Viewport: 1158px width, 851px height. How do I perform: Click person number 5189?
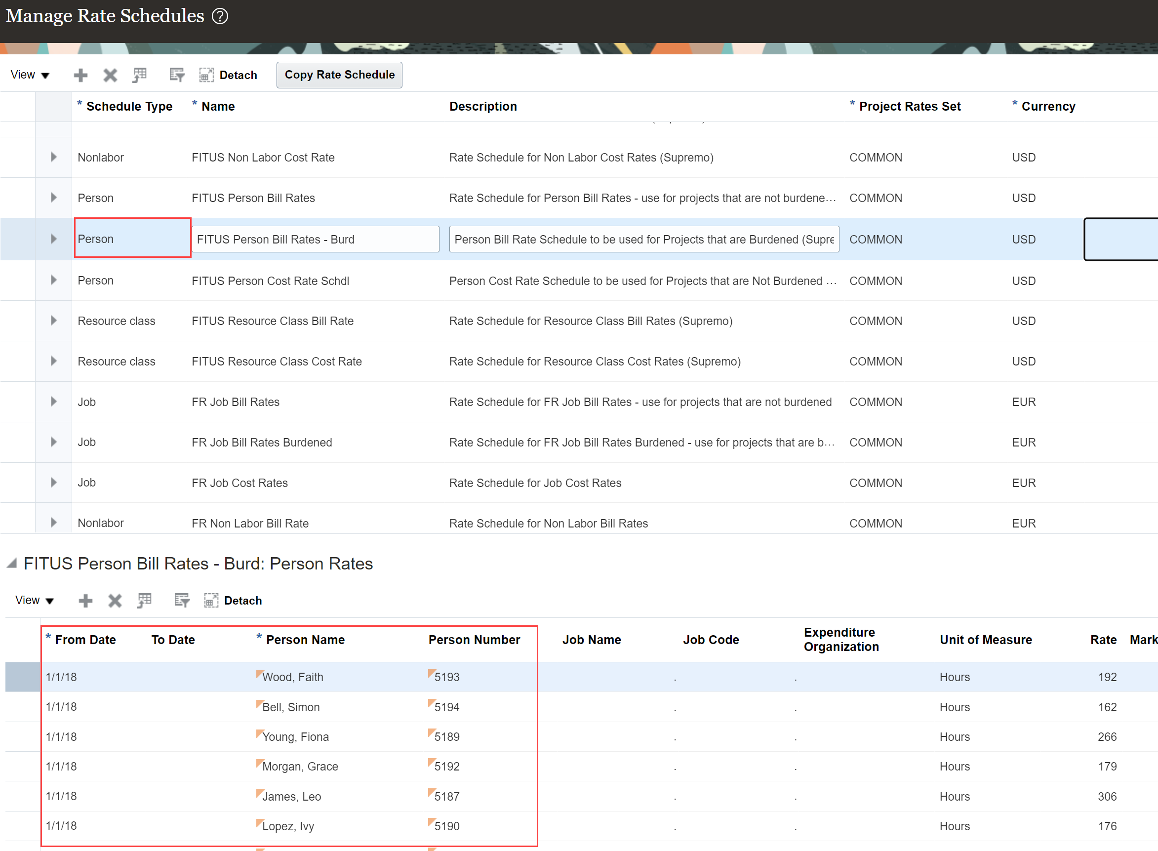coord(447,736)
